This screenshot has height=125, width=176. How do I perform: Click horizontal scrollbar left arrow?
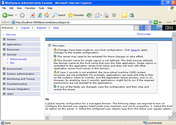click(47, 118)
